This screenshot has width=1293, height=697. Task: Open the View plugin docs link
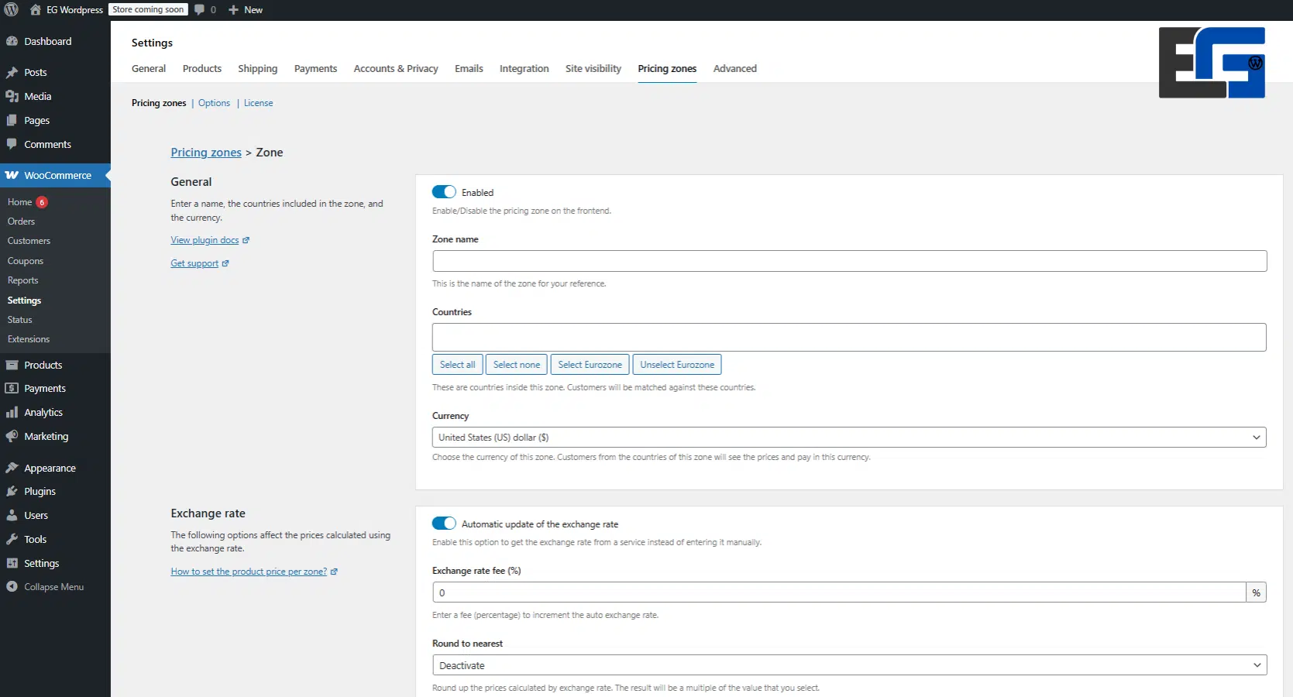coord(205,240)
